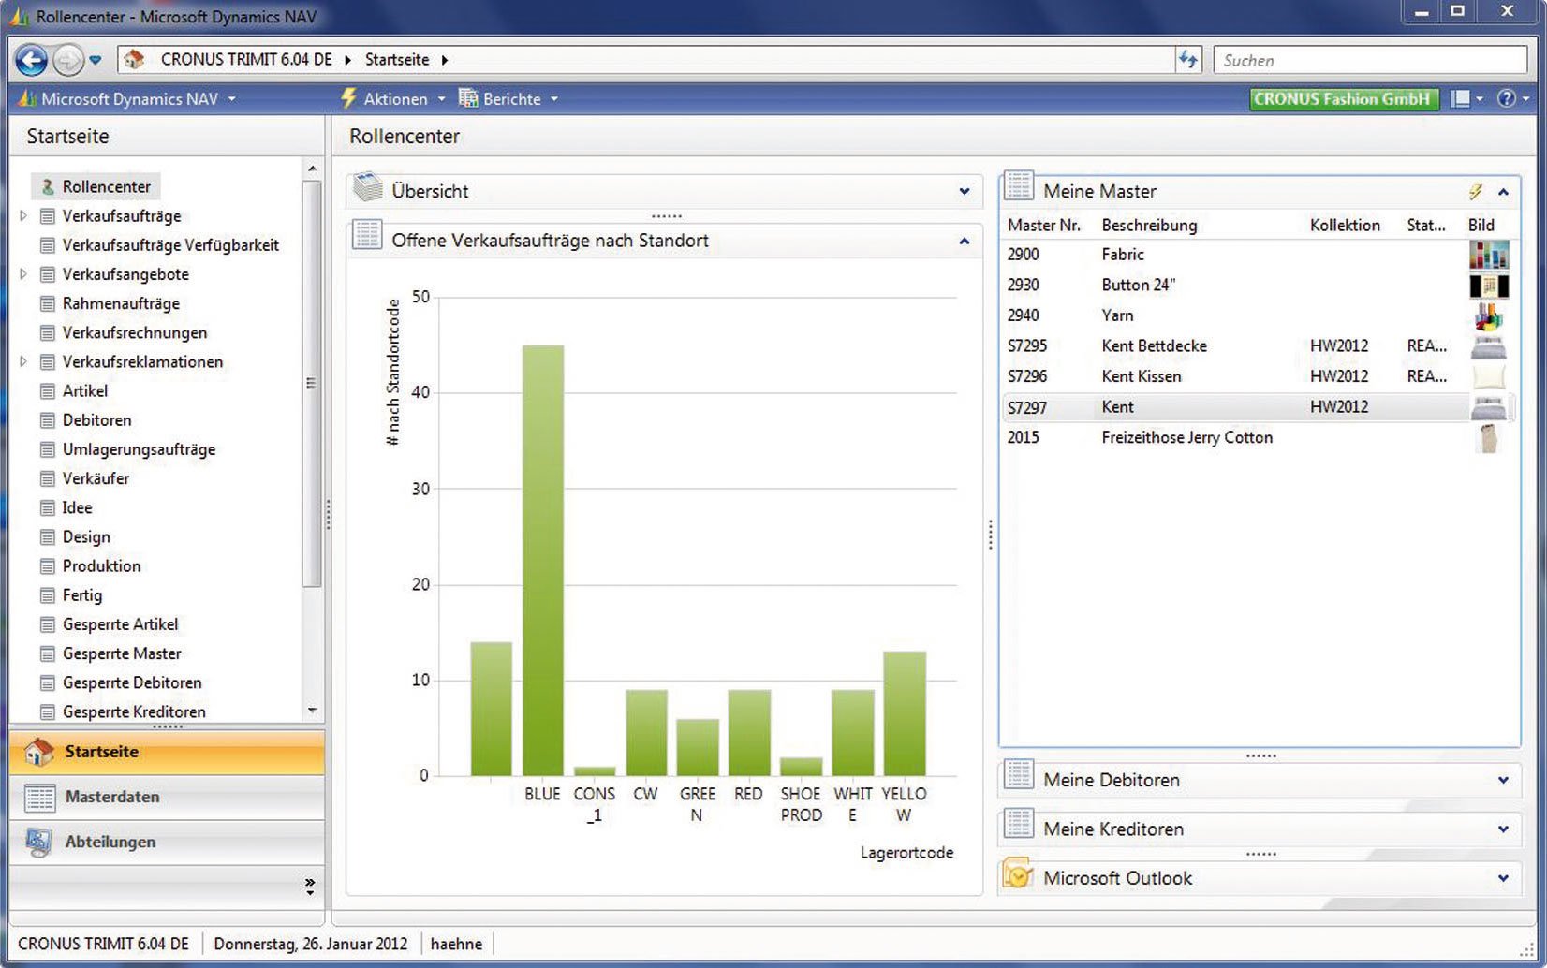Viewport: 1547px width, 968px height.
Task: Select the S7297 Kent row
Action: click(1258, 407)
